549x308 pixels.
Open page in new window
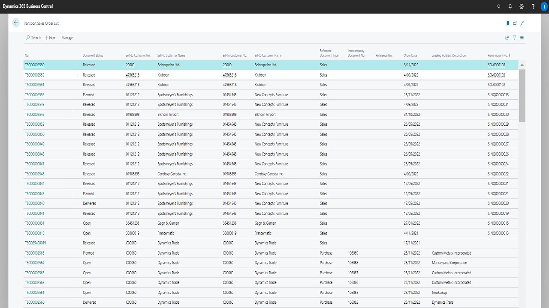pyautogui.click(x=515, y=23)
